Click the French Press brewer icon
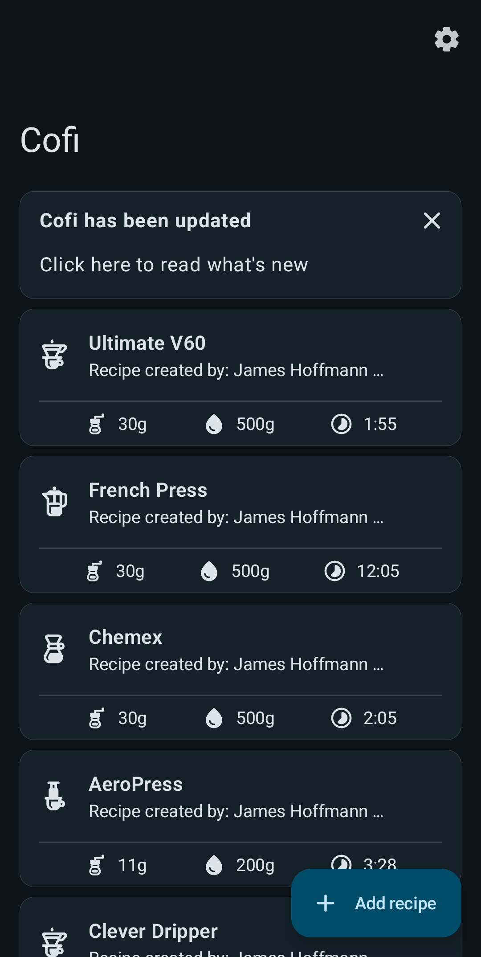Image resolution: width=481 pixels, height=957 pixels. [54, 502]
